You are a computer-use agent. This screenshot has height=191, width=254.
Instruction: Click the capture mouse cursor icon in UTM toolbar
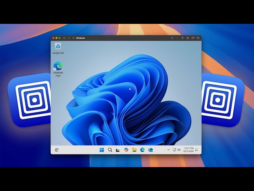(x=172, y=38)
